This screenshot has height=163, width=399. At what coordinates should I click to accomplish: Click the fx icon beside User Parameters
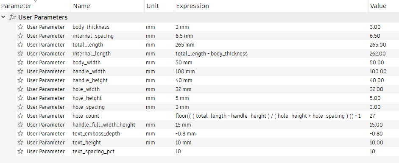pyautogui.click(x=12, y=17)
